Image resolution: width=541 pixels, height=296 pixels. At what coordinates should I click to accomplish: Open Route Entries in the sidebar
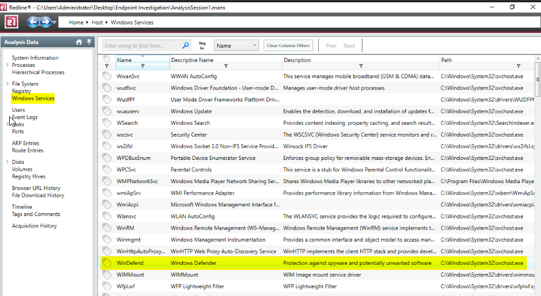tap(28, 150)
